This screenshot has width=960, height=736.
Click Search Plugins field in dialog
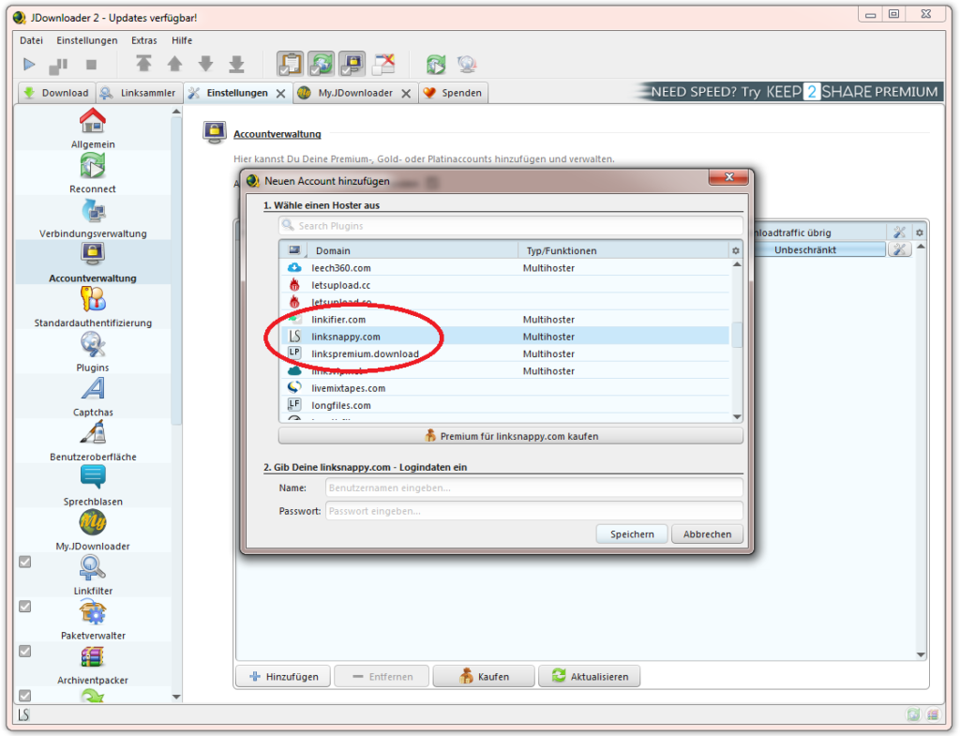[x=511, y=226]
